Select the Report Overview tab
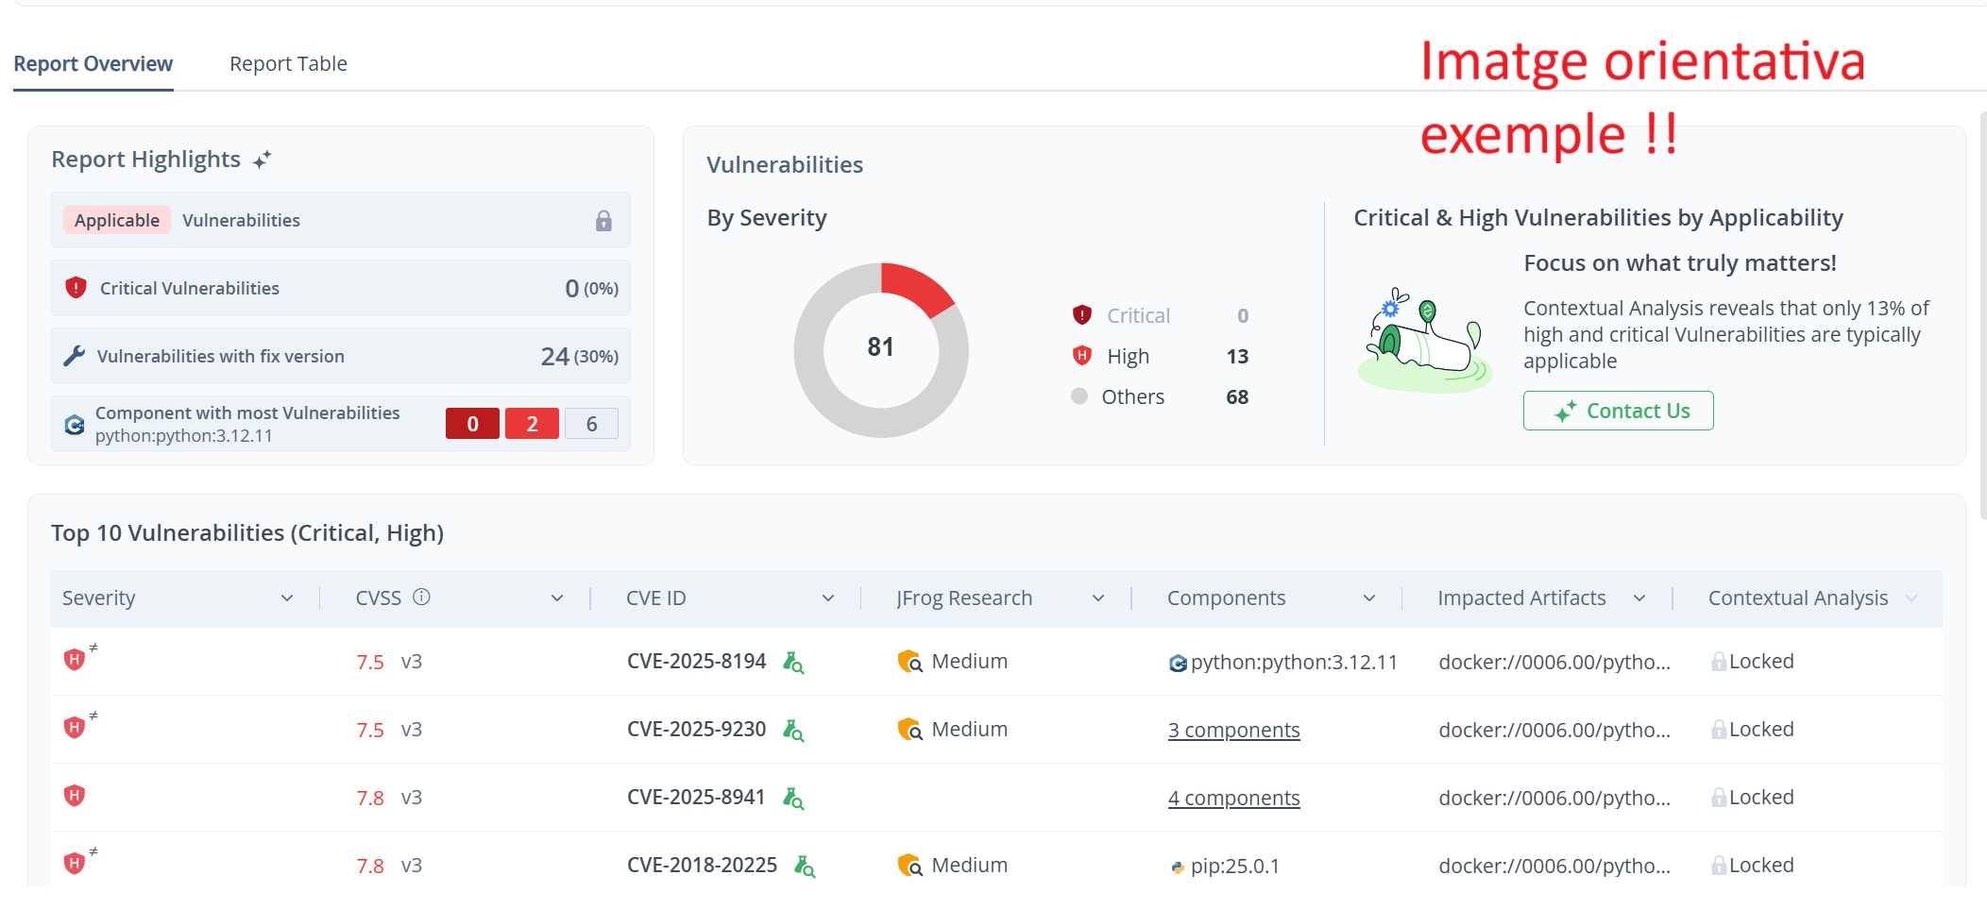Image resolution: width=1987 pixels, height=909 pixels. (x=93, y=63)
